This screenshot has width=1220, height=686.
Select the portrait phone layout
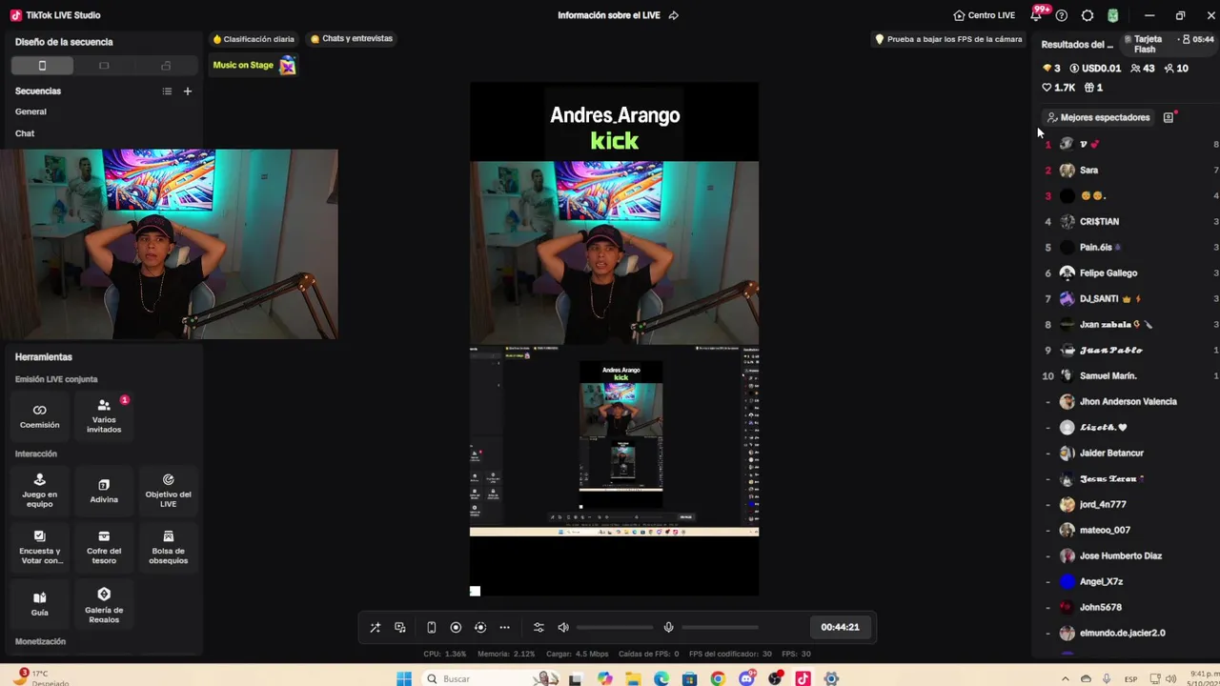tap(42, 66)
